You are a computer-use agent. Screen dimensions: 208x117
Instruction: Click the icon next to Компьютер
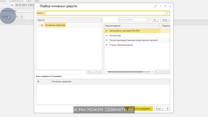point(106,35)
